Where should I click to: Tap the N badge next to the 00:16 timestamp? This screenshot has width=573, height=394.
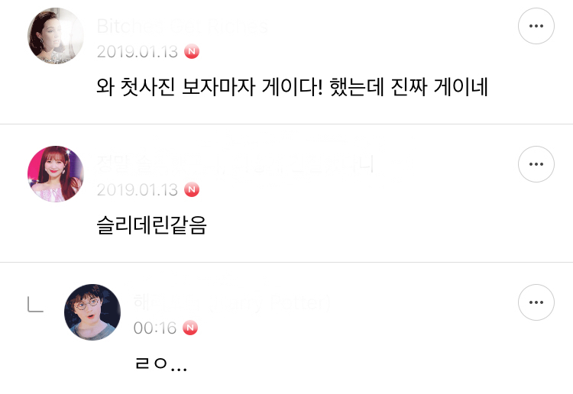190,328
